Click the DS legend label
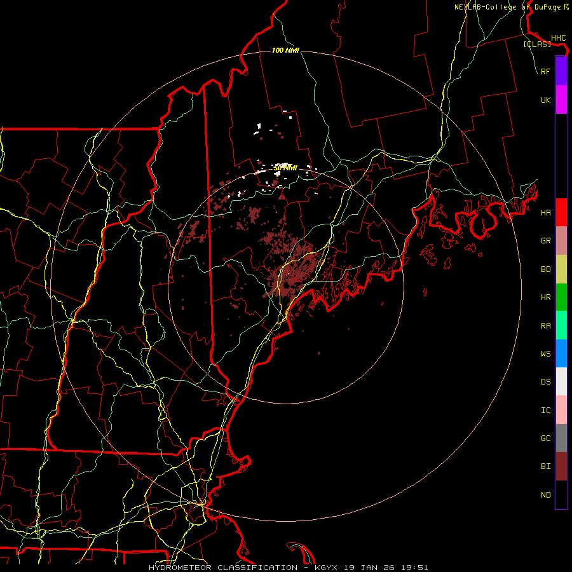Screen dimensions: 572x572 coord(545,381)
